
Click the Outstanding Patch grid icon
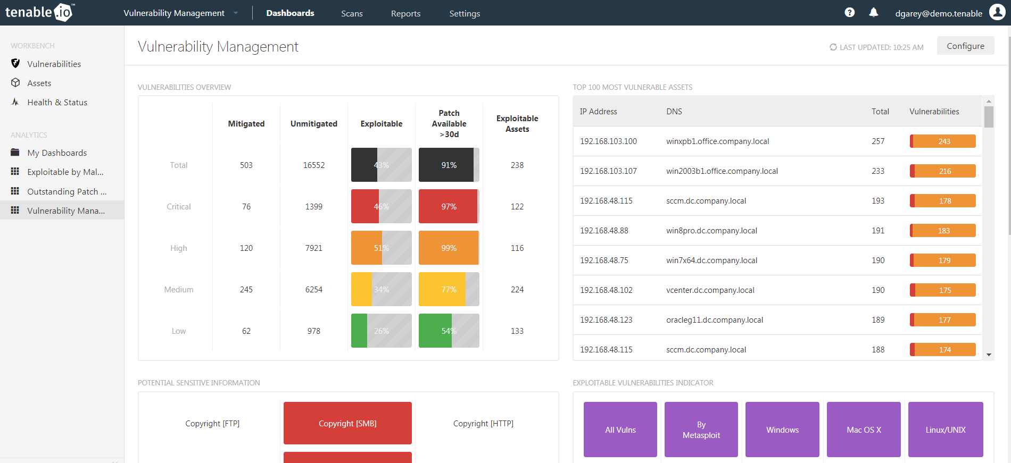click(15, 191)
